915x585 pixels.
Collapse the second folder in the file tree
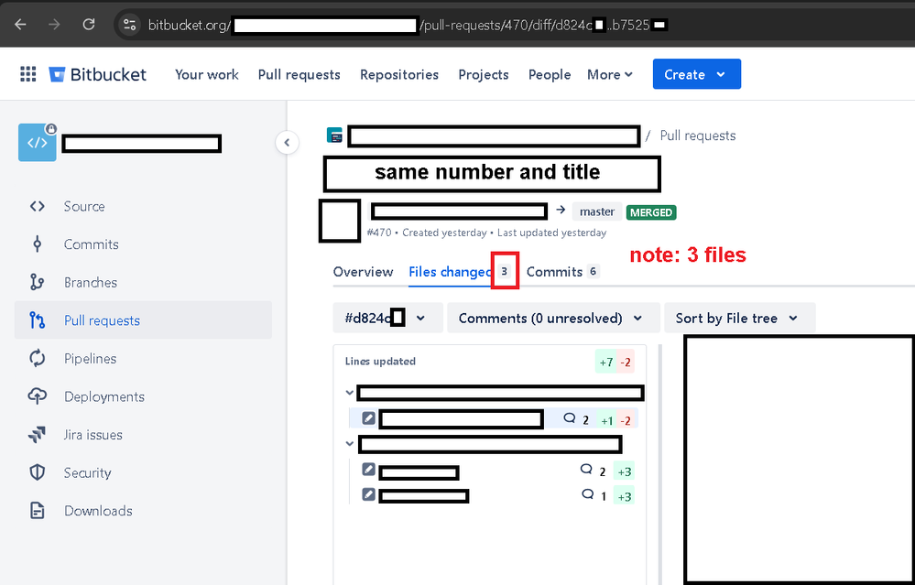pos(350,444)
